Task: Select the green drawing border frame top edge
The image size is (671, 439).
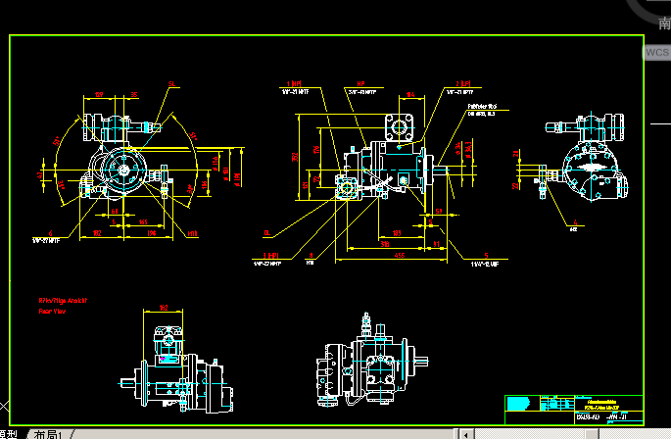Action: point(323,36)
